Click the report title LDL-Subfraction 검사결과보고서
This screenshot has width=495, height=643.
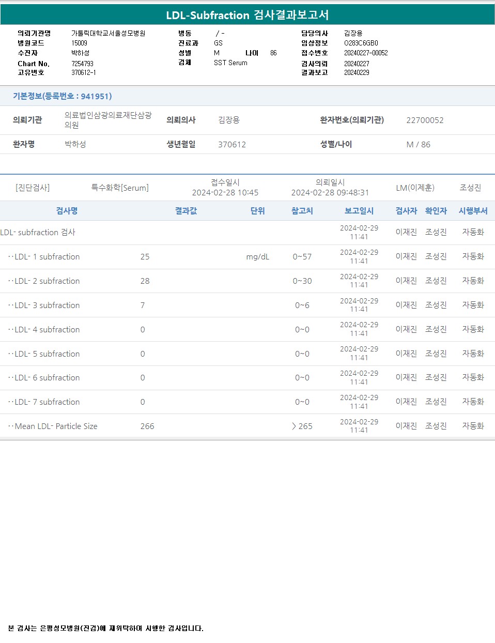point(247,15)
